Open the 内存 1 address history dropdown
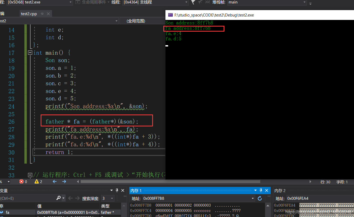The height and width of the screenshot is (217, 354). click(x=253, y=198)
